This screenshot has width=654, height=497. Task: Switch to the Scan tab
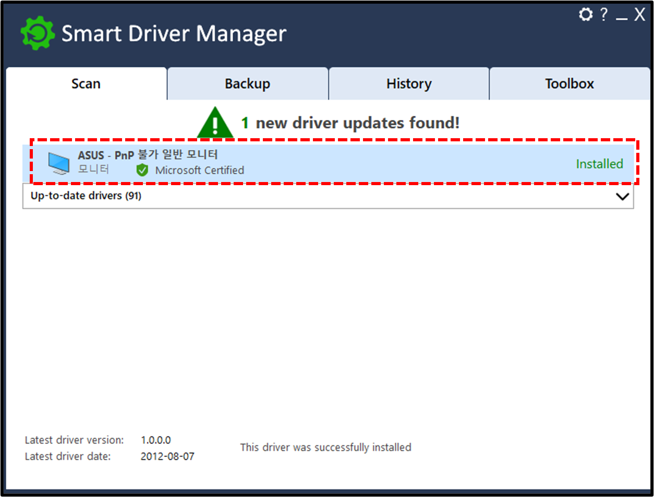click(x=86, y=83)
